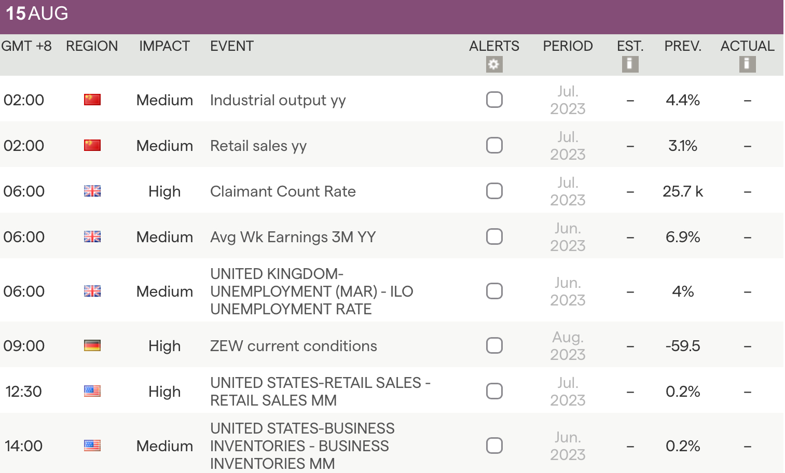This screenshot has height=473, width=785.
Task: Click the ACTUAL info icon
Action: point(747,64)
